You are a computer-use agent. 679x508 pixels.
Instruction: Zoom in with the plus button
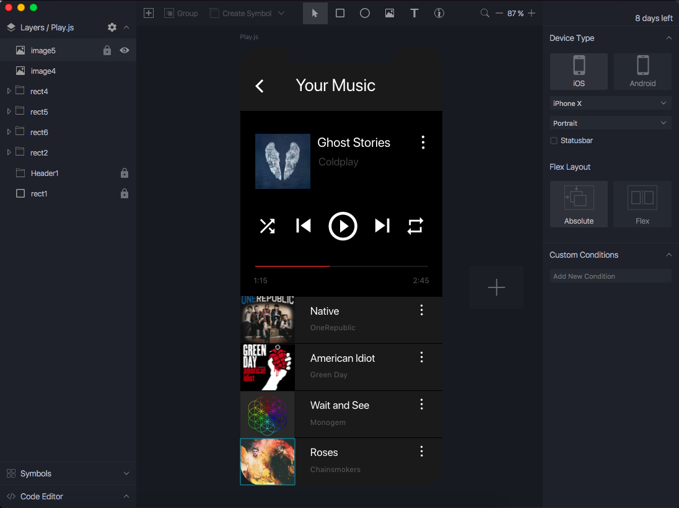point(532,13)
